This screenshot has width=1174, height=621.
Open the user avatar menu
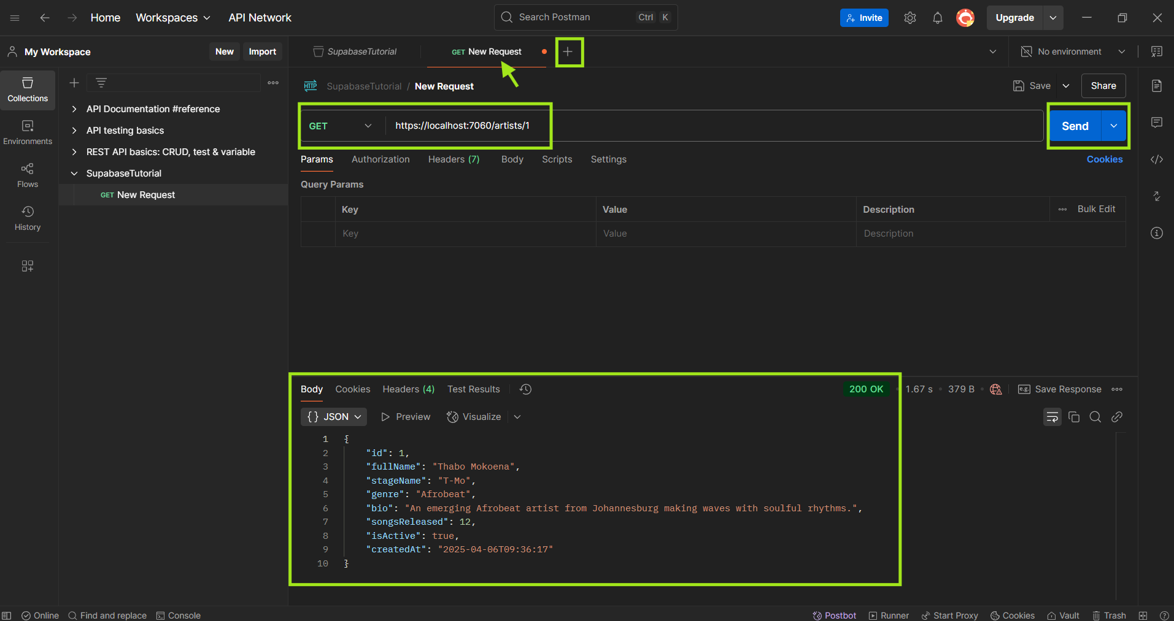965,18
